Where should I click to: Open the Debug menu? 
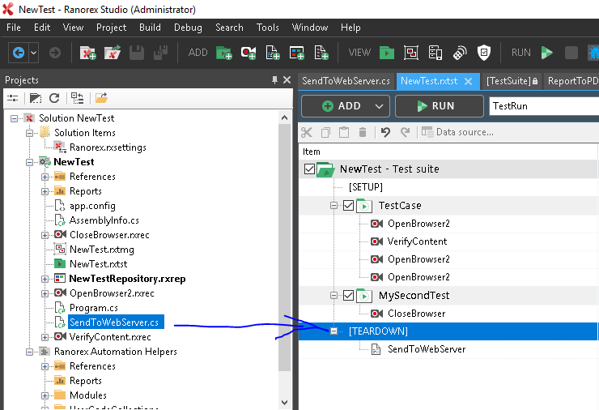pos(188,28)
